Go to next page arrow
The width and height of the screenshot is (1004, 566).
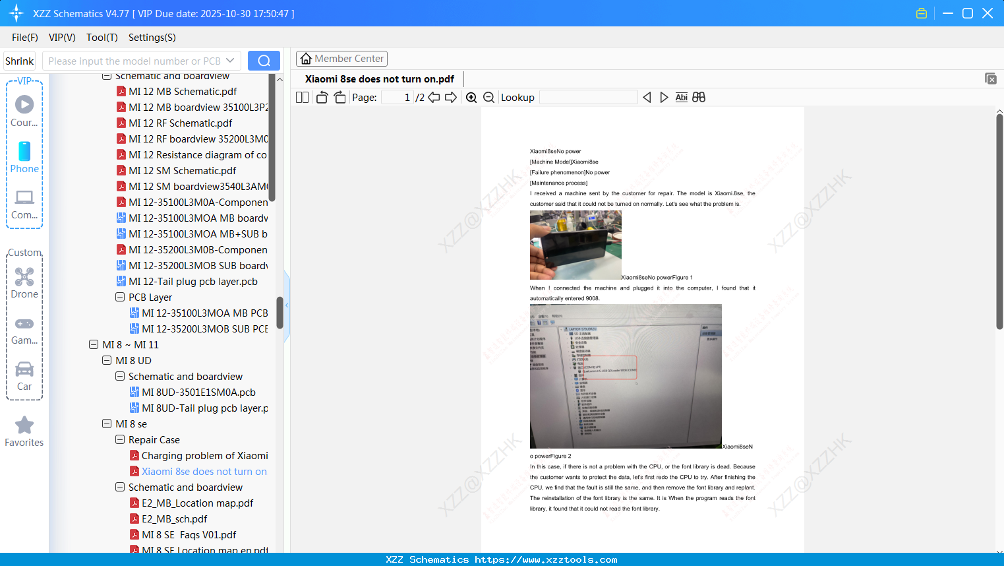pos(451,98)
